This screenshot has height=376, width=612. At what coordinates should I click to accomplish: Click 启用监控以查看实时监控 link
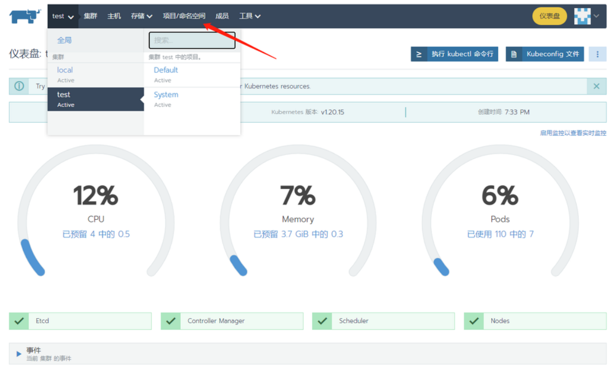pyautogui.click(x=573, y=133)
